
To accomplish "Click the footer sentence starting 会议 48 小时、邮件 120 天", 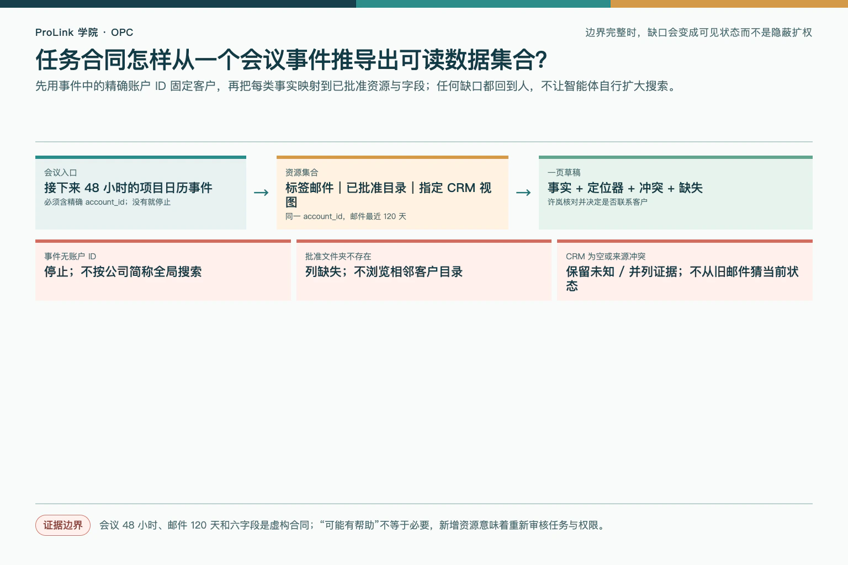I will (353, 525).
